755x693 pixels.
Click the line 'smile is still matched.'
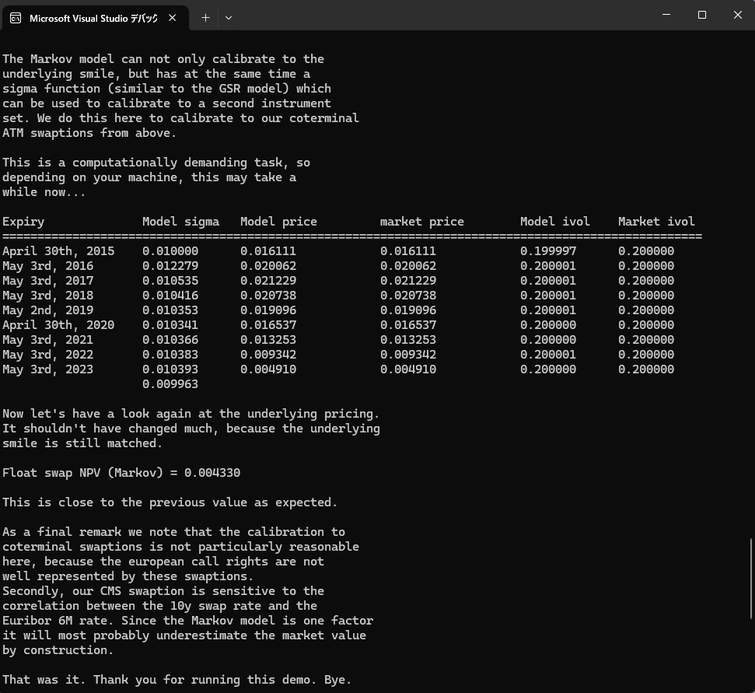(82, 443)
